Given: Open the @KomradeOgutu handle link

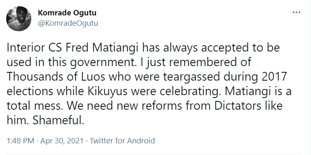Looking at the screenshot, I should coord(68,23).
